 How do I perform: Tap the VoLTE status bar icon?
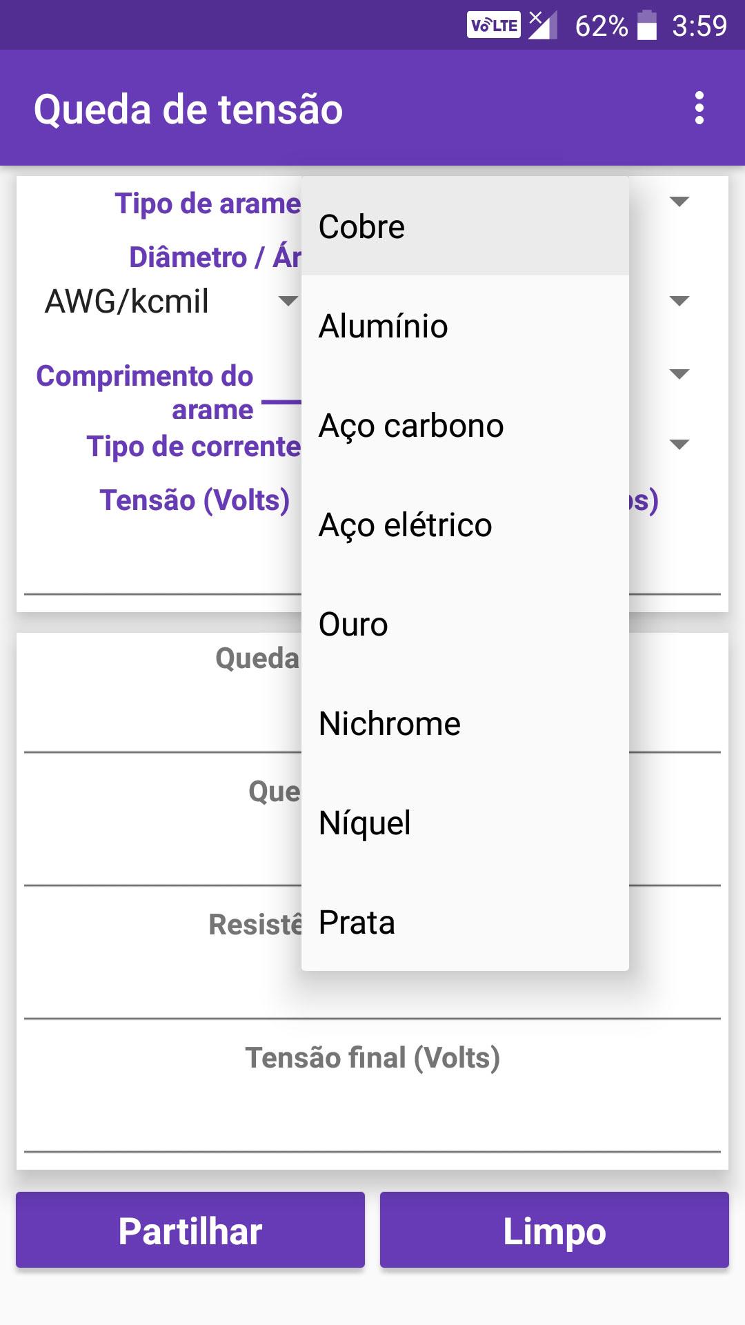[x=494, y=26]
